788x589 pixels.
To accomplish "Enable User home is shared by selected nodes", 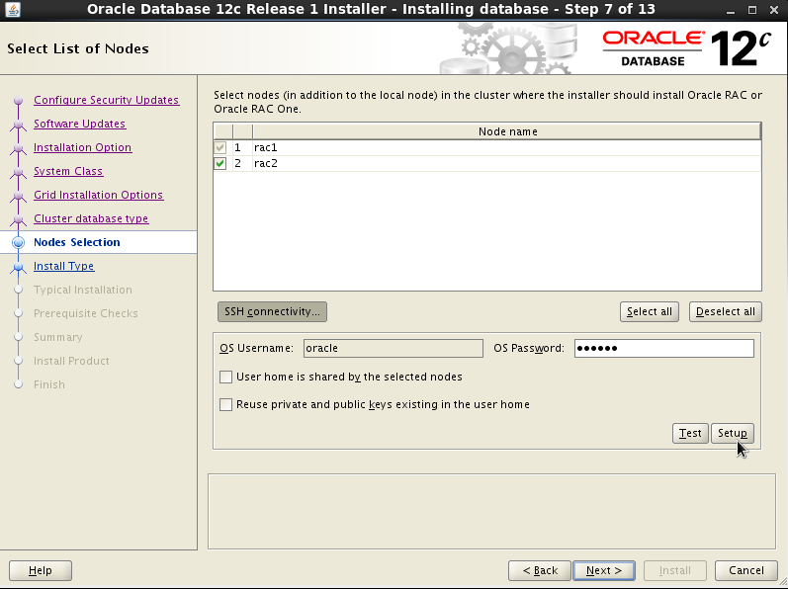I will (225, 377).
